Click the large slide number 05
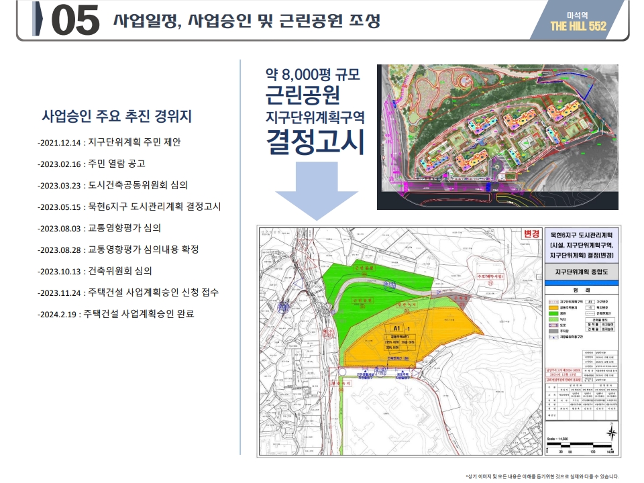This screenshot has width=644, height=483. click(74, 21)
